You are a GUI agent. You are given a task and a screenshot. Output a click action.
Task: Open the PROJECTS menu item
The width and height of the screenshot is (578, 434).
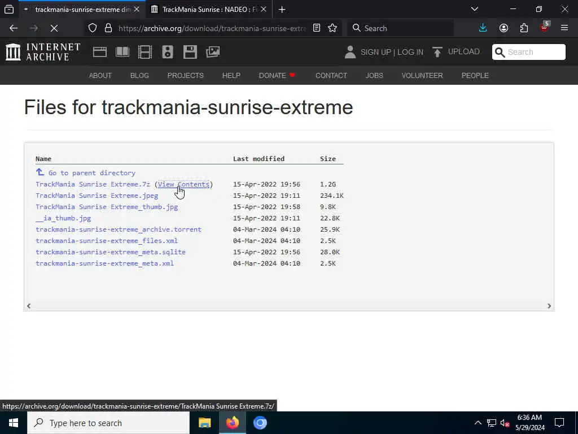tap(185, 75)
